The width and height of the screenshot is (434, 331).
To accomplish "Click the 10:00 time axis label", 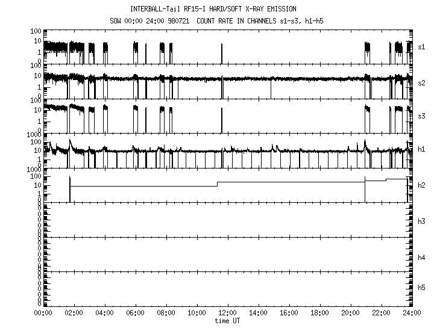I will (197, 314).
